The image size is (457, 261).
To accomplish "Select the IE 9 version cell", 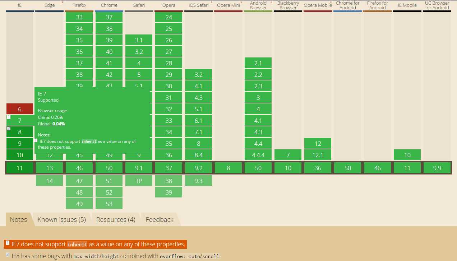I will pos(20,144).
